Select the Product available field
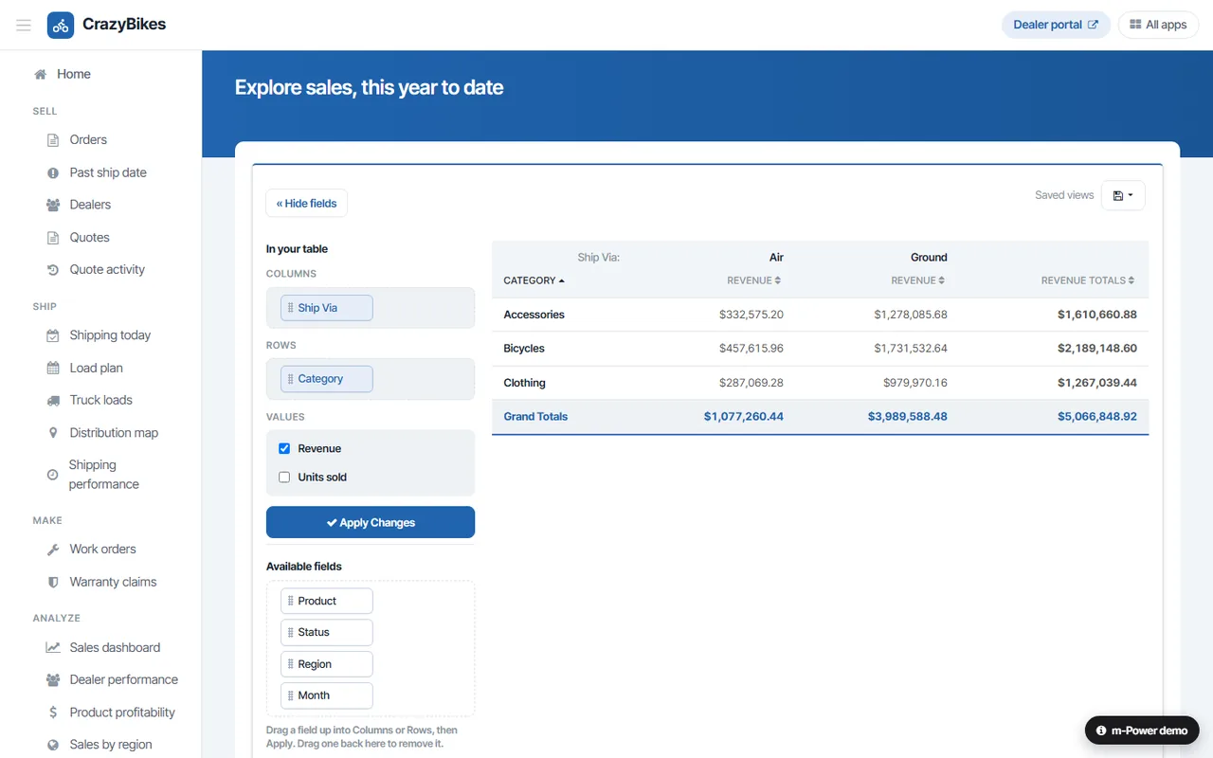1213x758 pixels. [327, 601]
